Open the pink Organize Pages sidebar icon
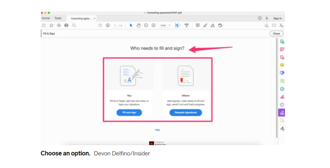 point(282,50)
